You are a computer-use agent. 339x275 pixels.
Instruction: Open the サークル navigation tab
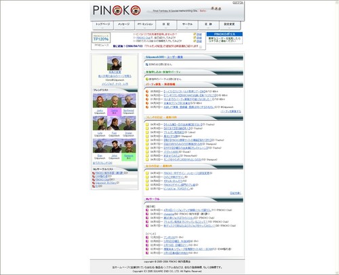click(x=187, y=25)
